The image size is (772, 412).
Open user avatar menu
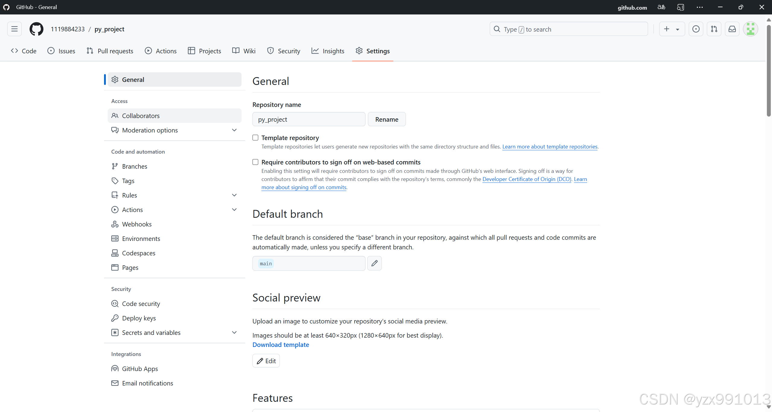[x=750, y=29]
